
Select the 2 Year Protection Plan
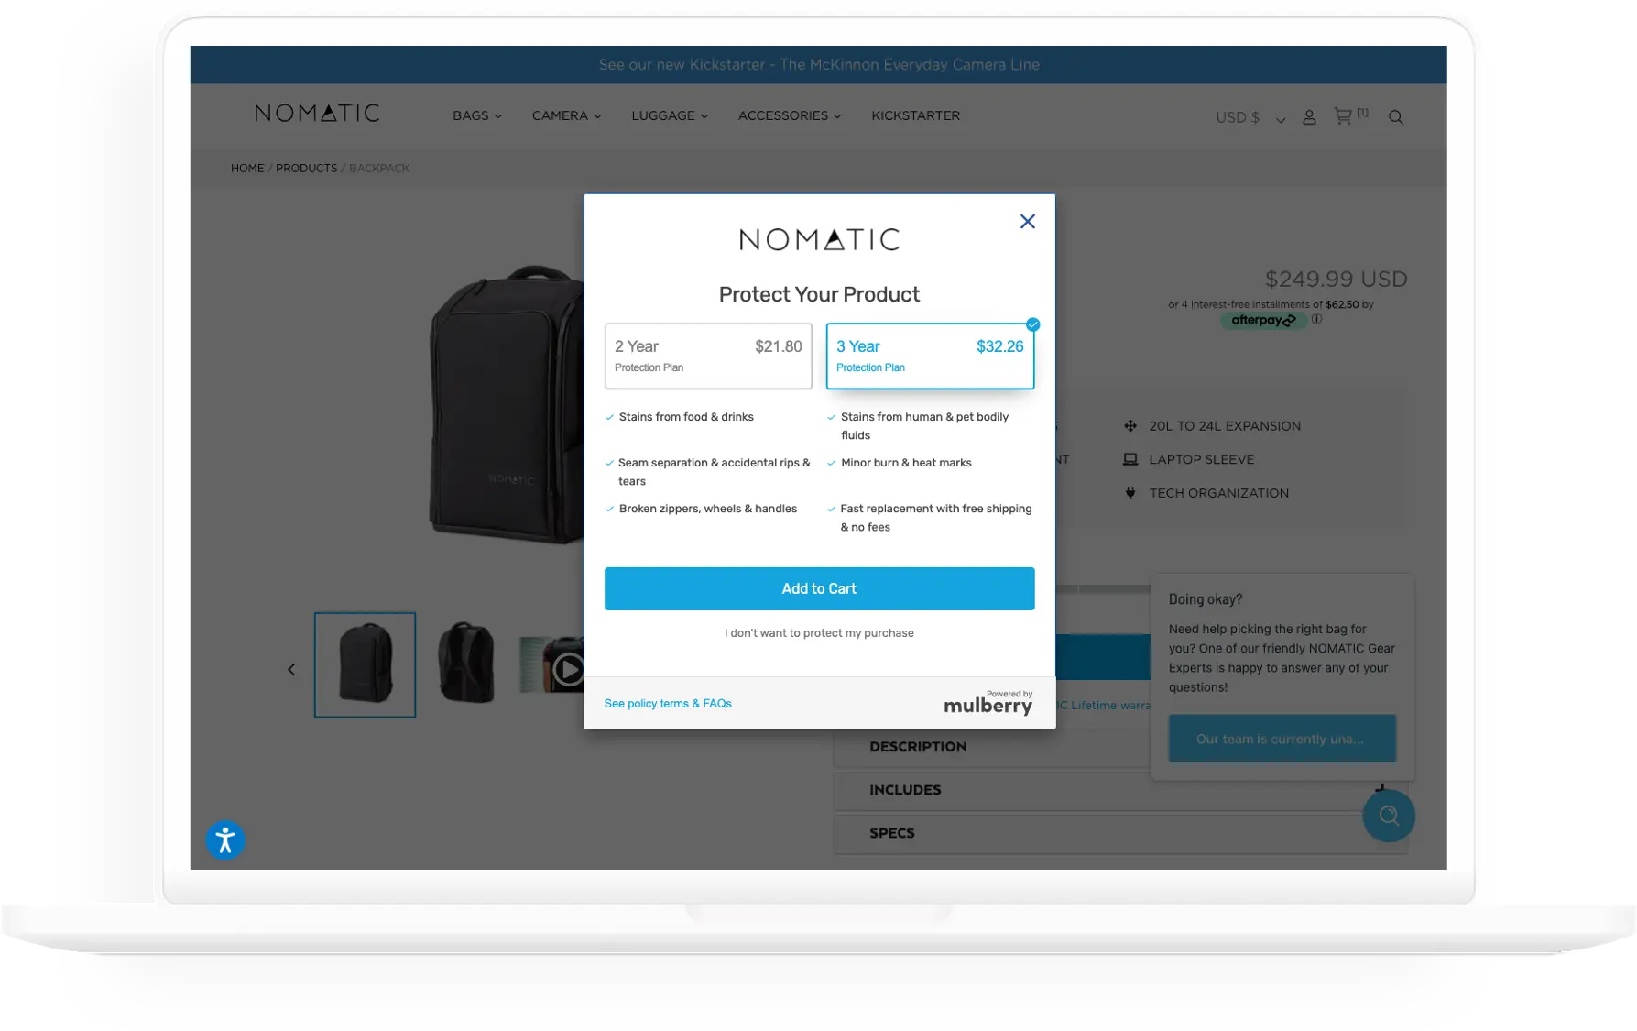click(708, 356)
